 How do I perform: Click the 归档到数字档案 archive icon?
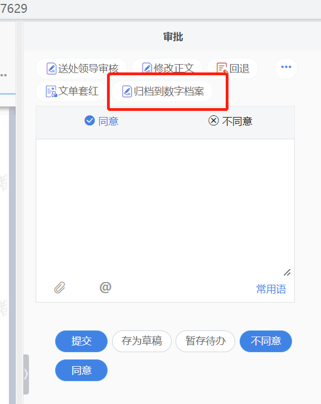[127, 91]
